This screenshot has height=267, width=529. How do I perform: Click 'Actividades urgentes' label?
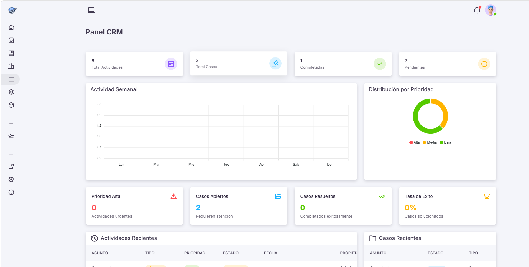pos(112,216)
